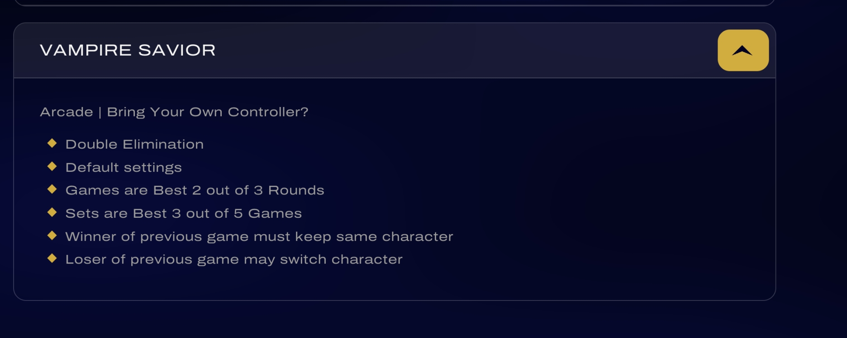The width and height of the screenshot is (847, 338).
Task: Click the pipe separator after Arcade
Action: coord(100,112)
